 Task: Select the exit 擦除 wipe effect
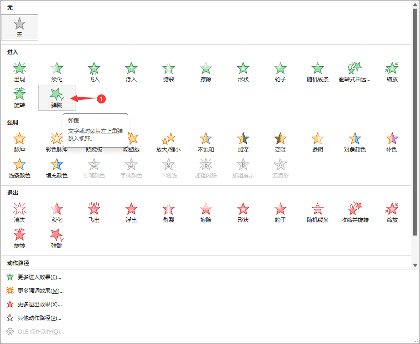(206, 213)
